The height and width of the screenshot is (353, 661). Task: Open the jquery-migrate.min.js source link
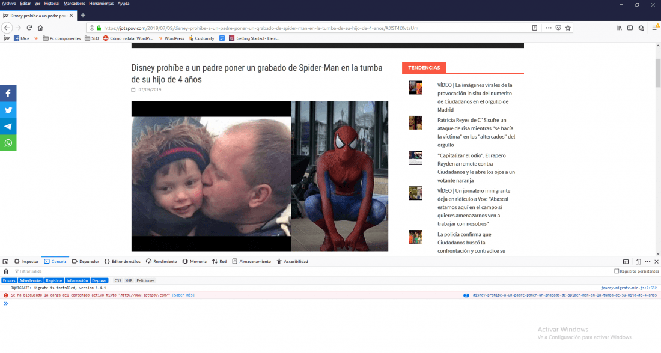coord(629,288)
